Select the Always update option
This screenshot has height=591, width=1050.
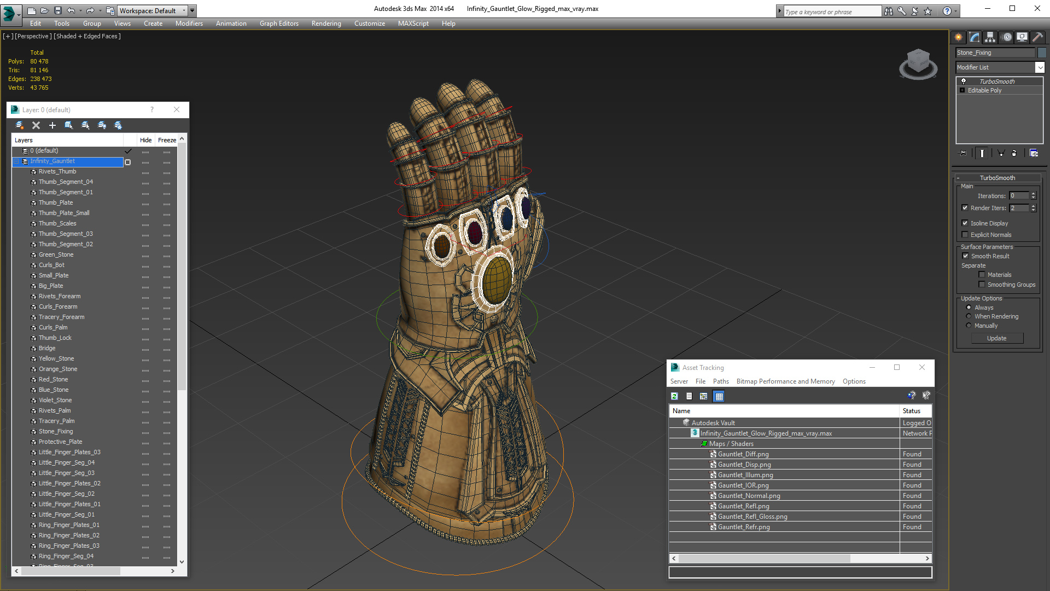click(x=969, y=308)
